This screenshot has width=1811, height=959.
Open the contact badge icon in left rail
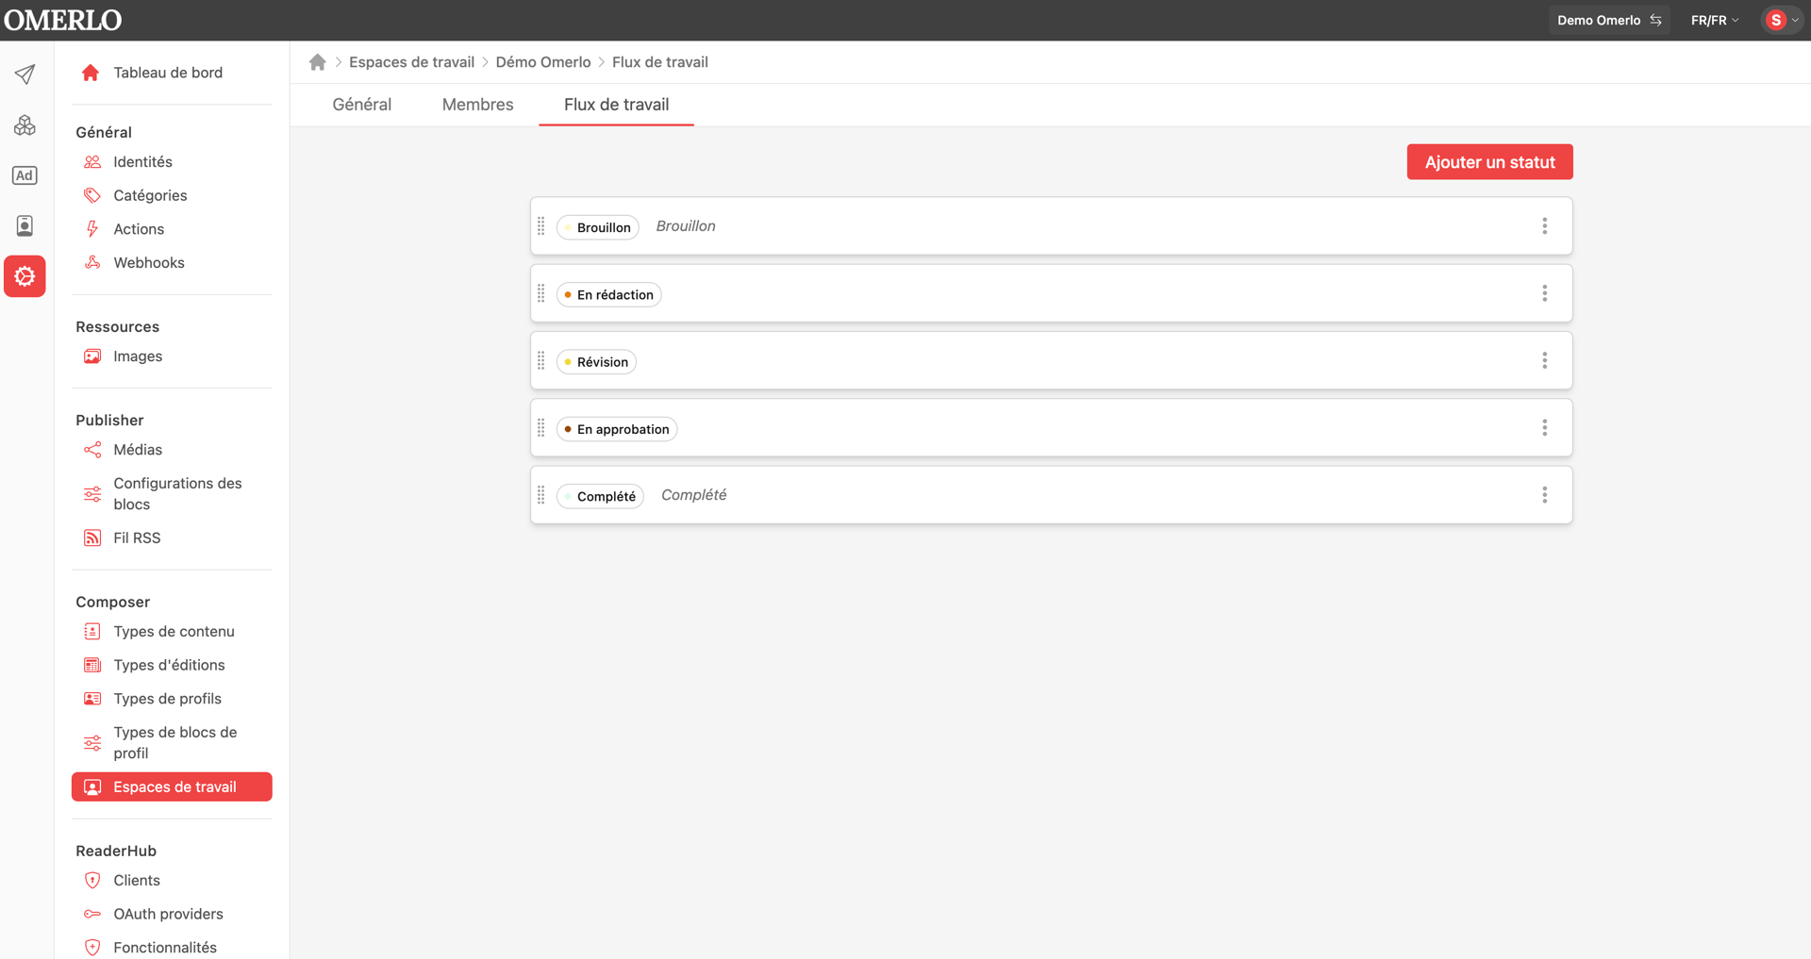(25, 225)
